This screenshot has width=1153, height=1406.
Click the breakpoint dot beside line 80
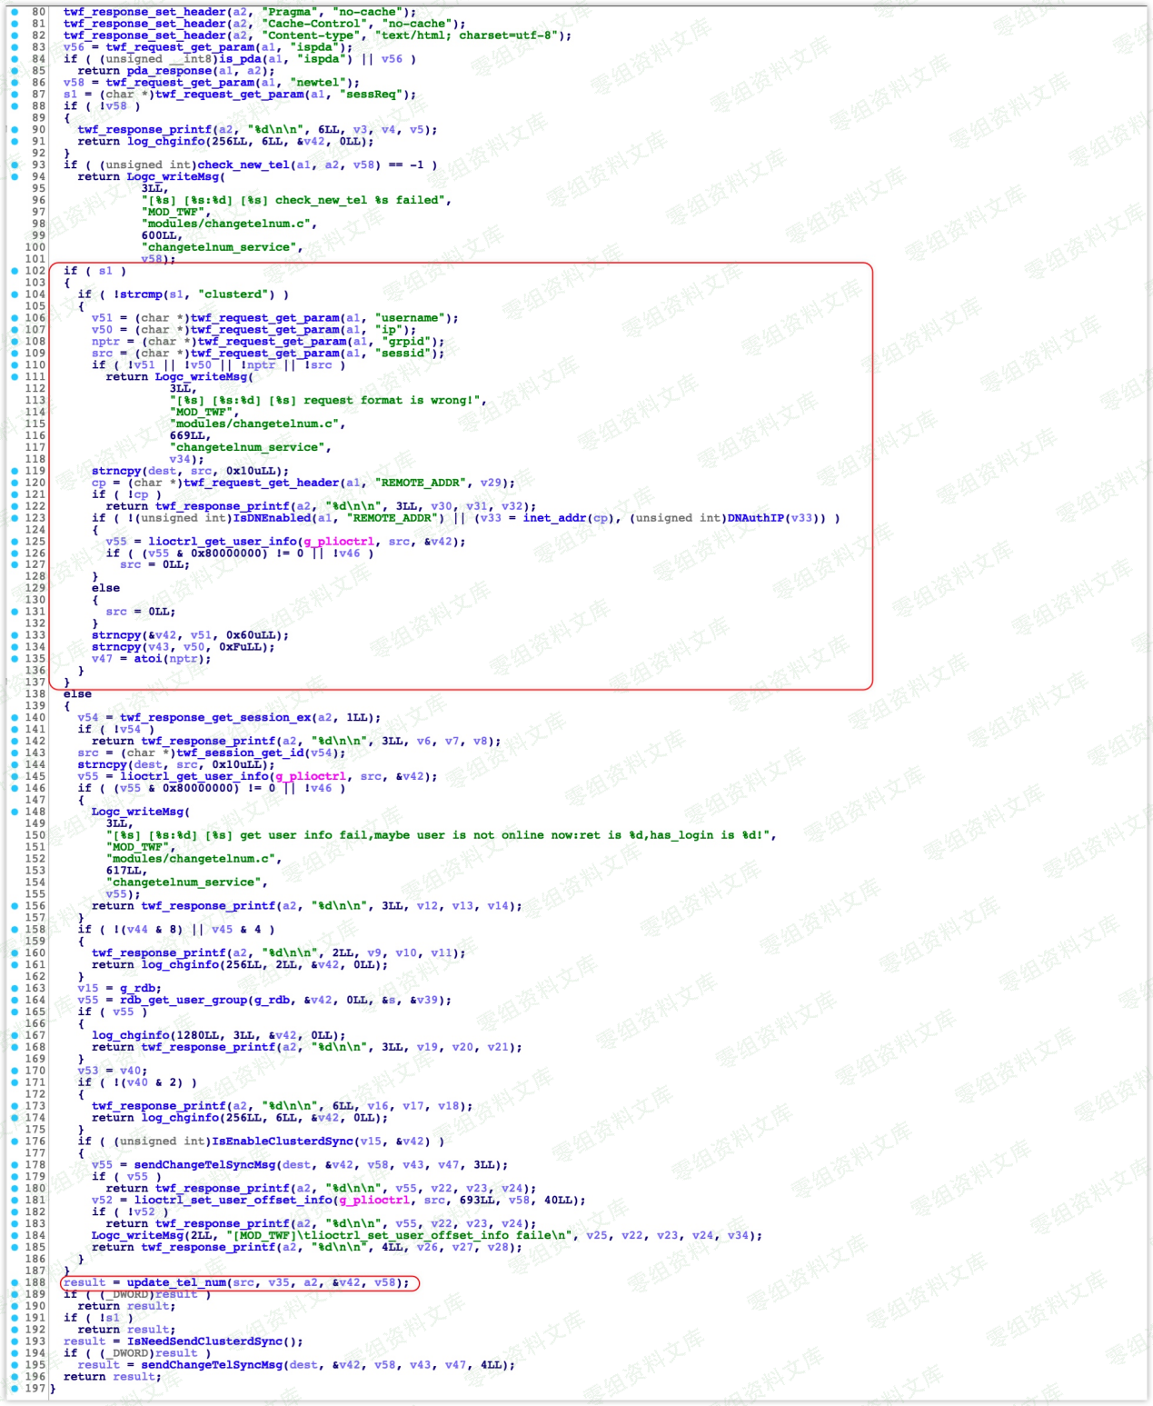click(15, 12)
